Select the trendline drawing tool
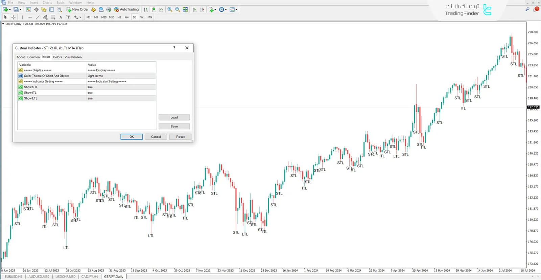The image size is (541, 280). click(x=38, y=17)
